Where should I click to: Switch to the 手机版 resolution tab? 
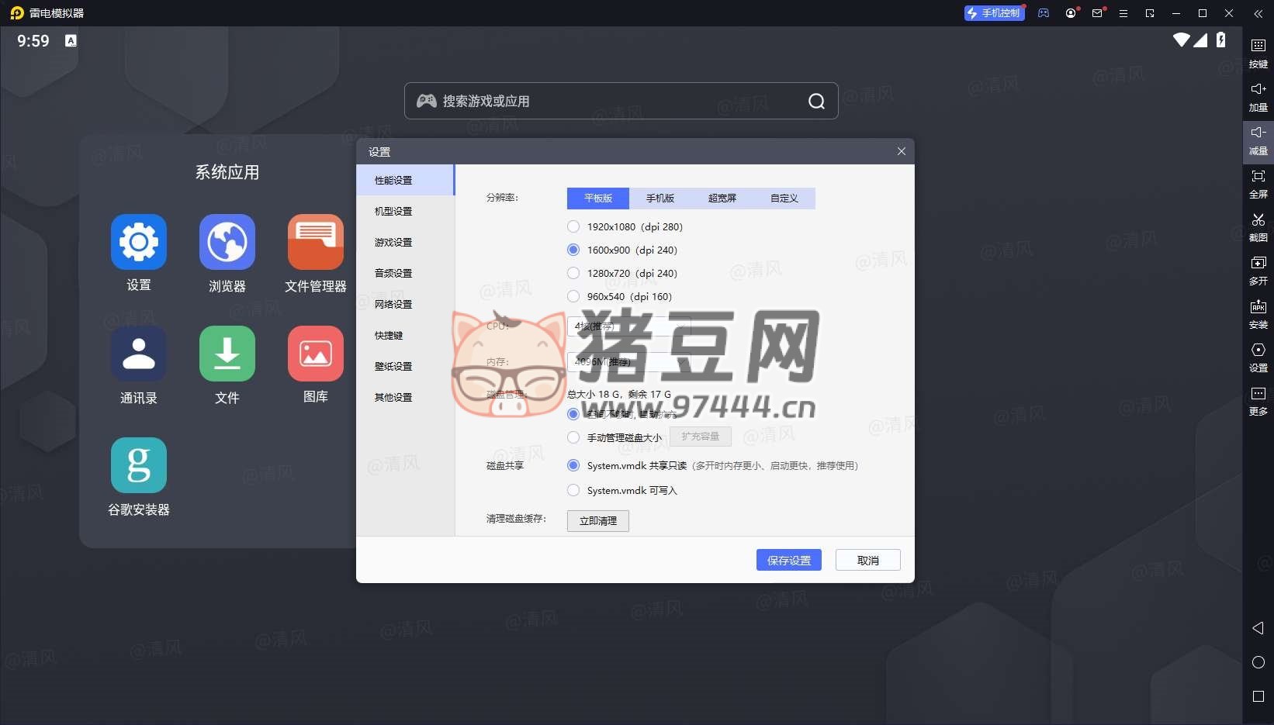pyautogui.click(x=660, y=199)
